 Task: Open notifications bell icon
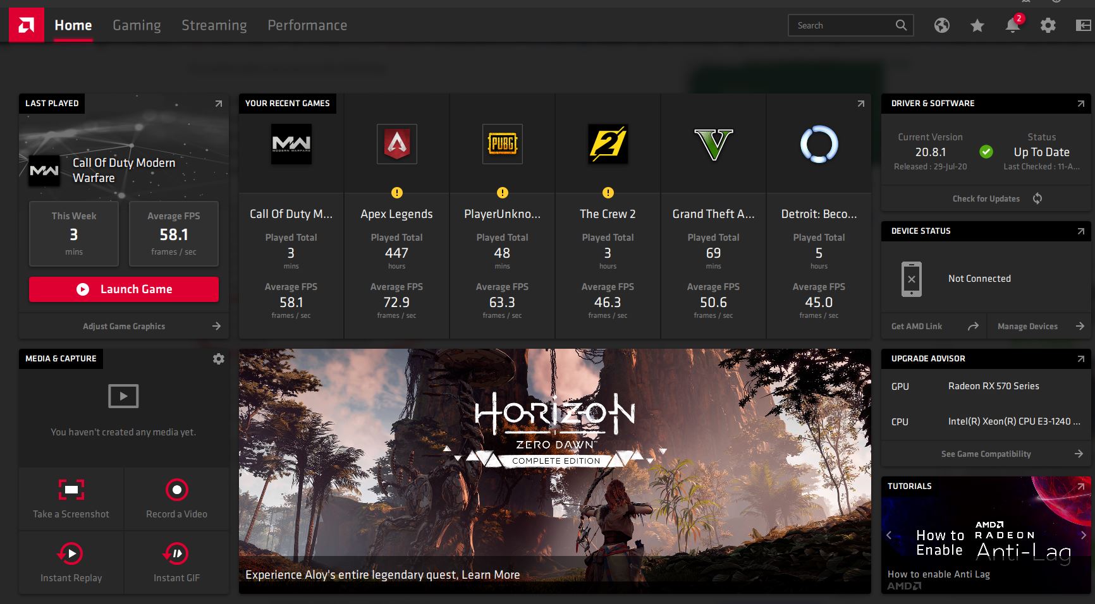(x=1013, y=25)
